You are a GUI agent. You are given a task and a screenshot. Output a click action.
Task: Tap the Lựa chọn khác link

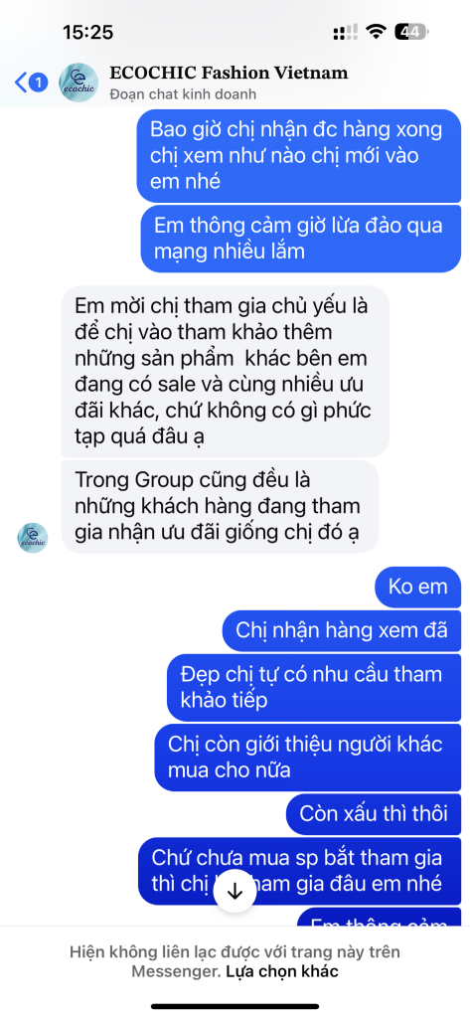pos(282,972)
